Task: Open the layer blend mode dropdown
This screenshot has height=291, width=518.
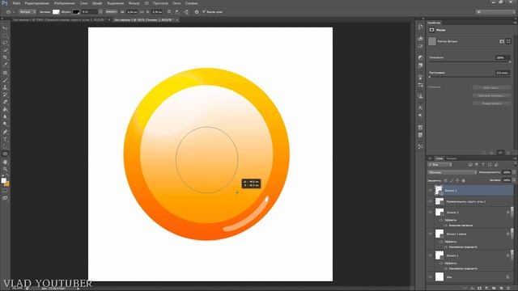Action: (452, 172)
